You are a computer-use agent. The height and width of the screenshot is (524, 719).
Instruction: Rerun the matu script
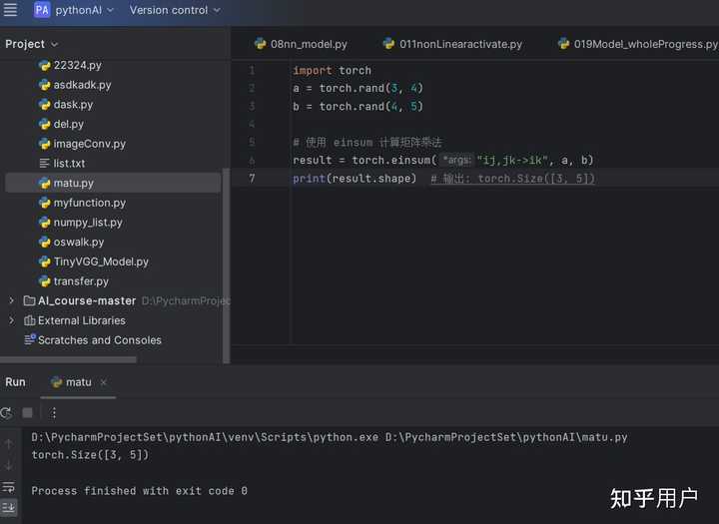[7, 412]
